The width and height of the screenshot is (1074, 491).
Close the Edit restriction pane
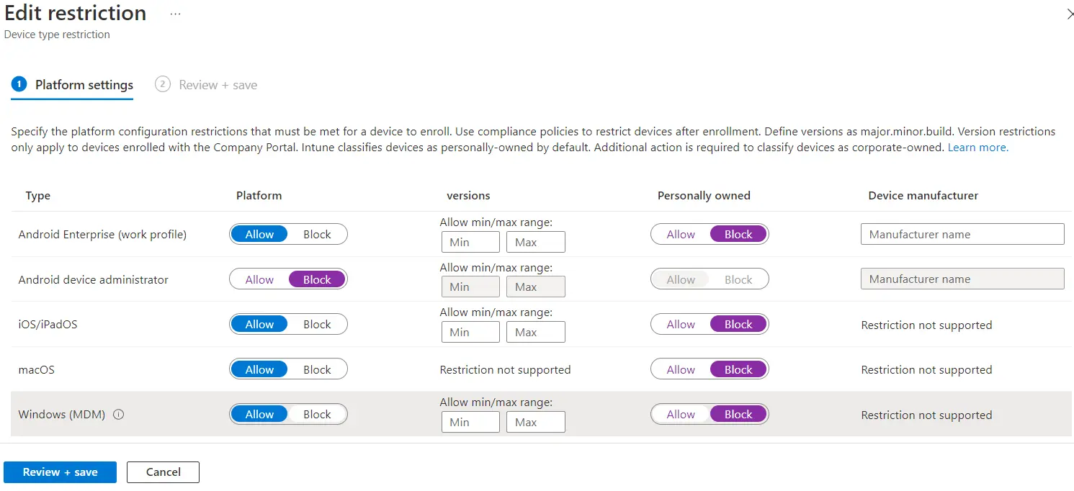point(1069,14)
